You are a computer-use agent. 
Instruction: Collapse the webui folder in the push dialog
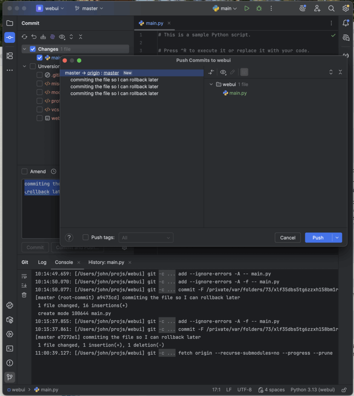tap(211, 84)
